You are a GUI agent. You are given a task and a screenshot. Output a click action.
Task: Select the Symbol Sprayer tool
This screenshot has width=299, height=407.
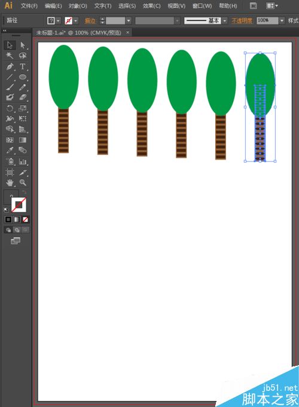10,162
